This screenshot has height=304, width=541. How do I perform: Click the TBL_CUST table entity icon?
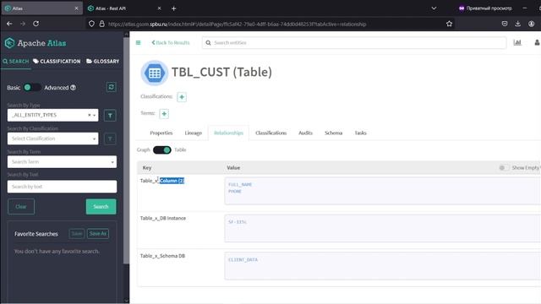[x=154, y=73]
